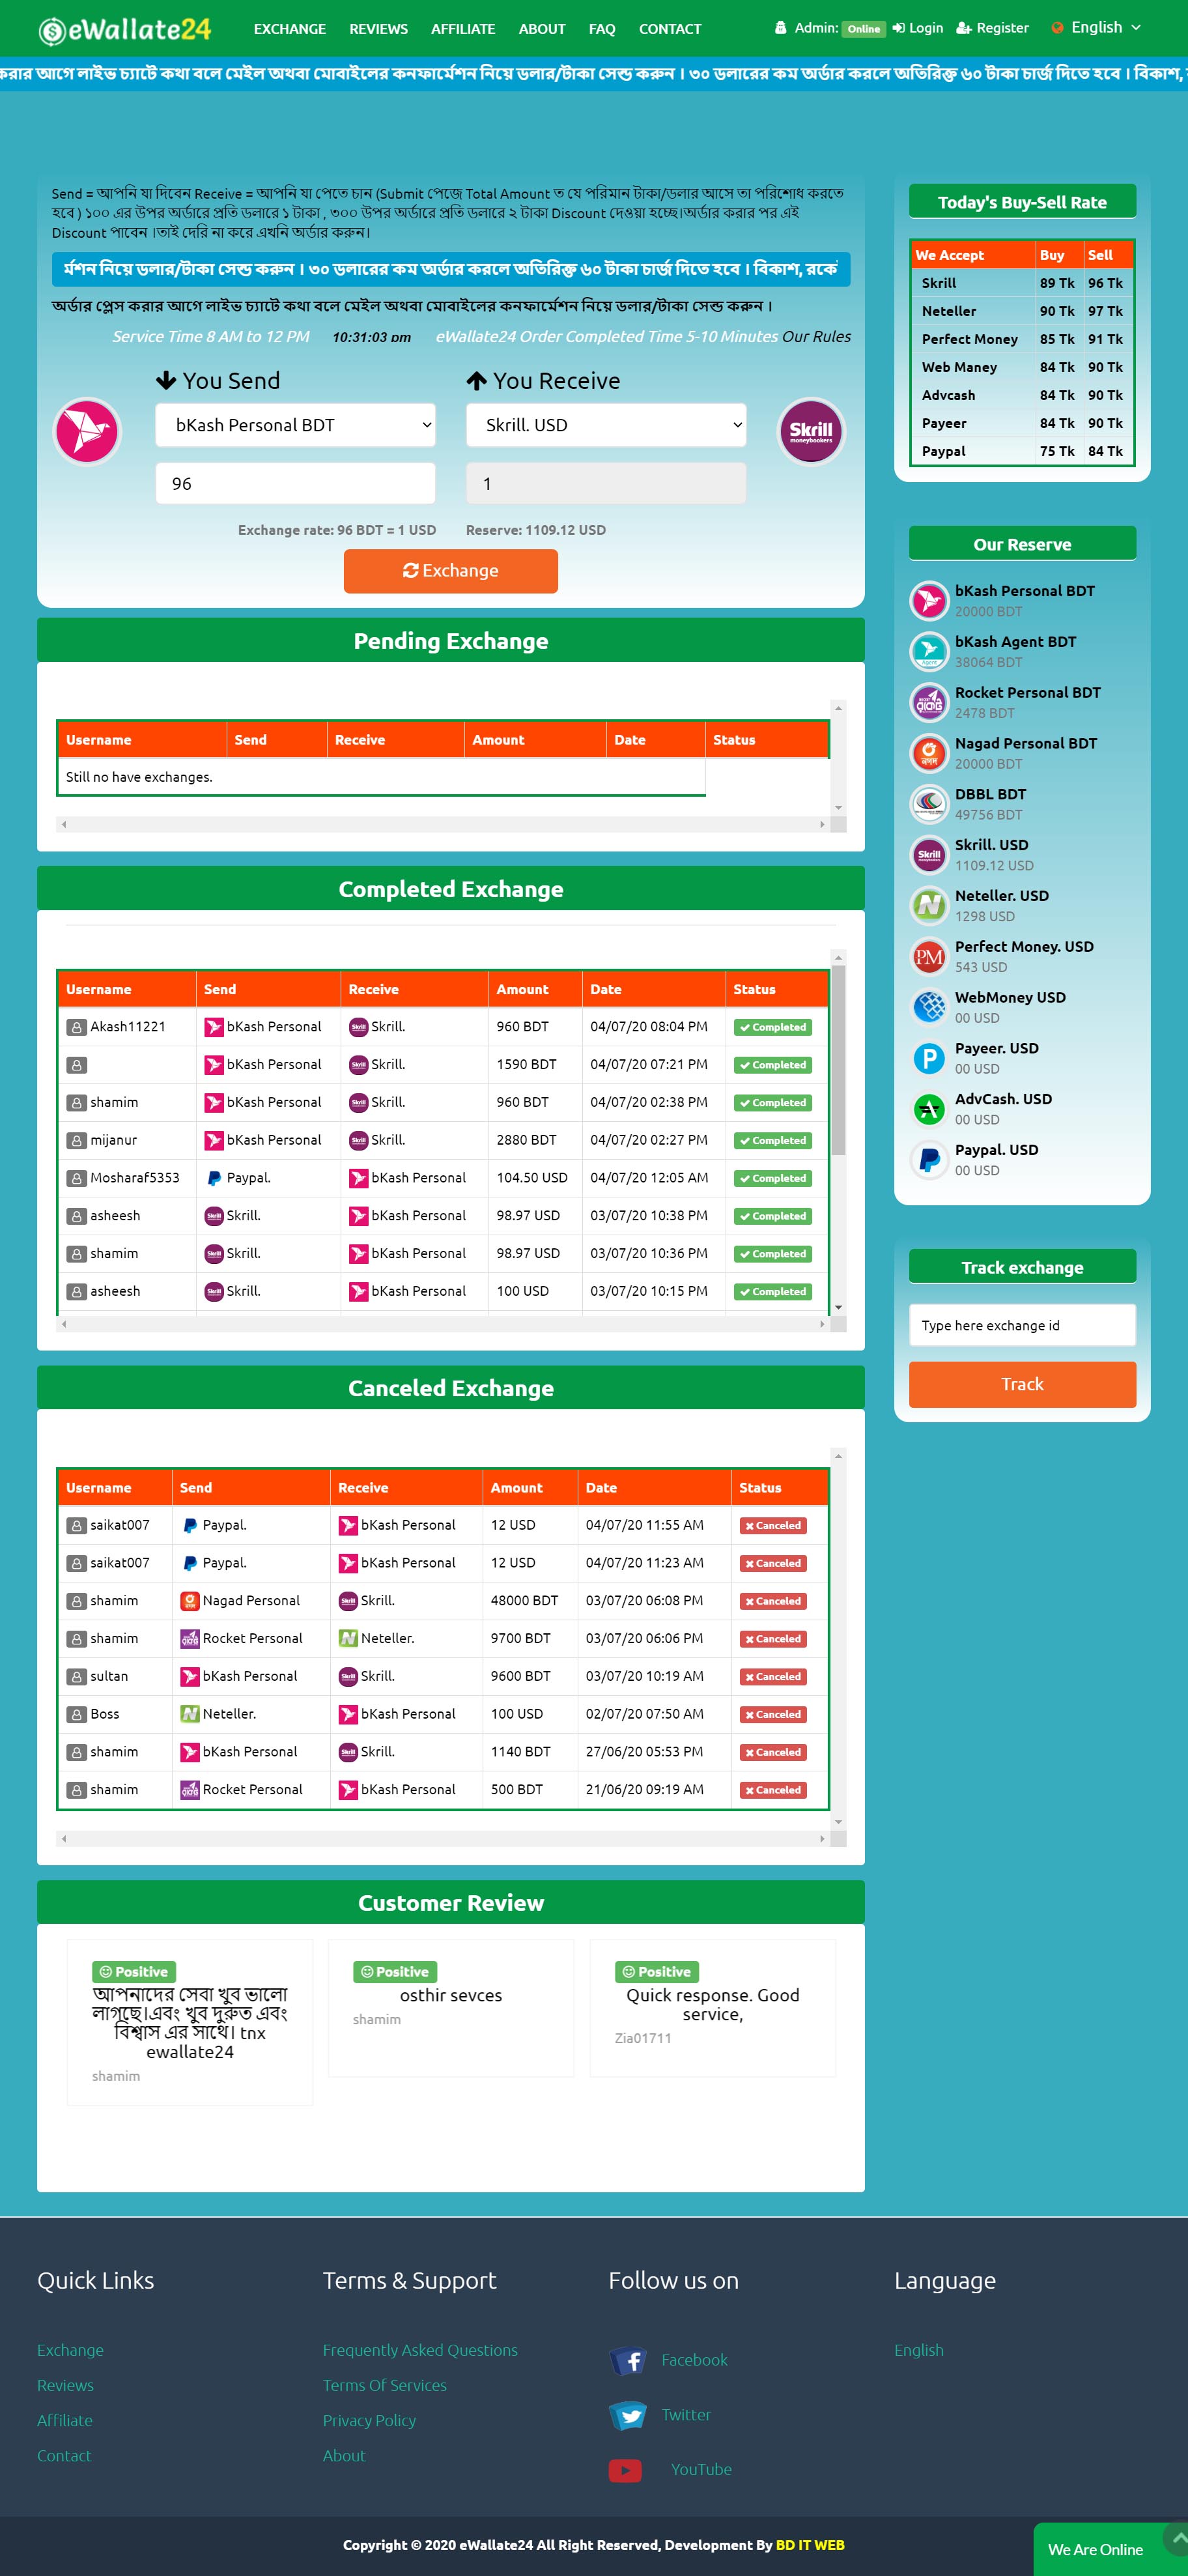Click the eWallate24 logo in the header
The height and width of the screenshot is (2576, 1188).
(125, 29)
